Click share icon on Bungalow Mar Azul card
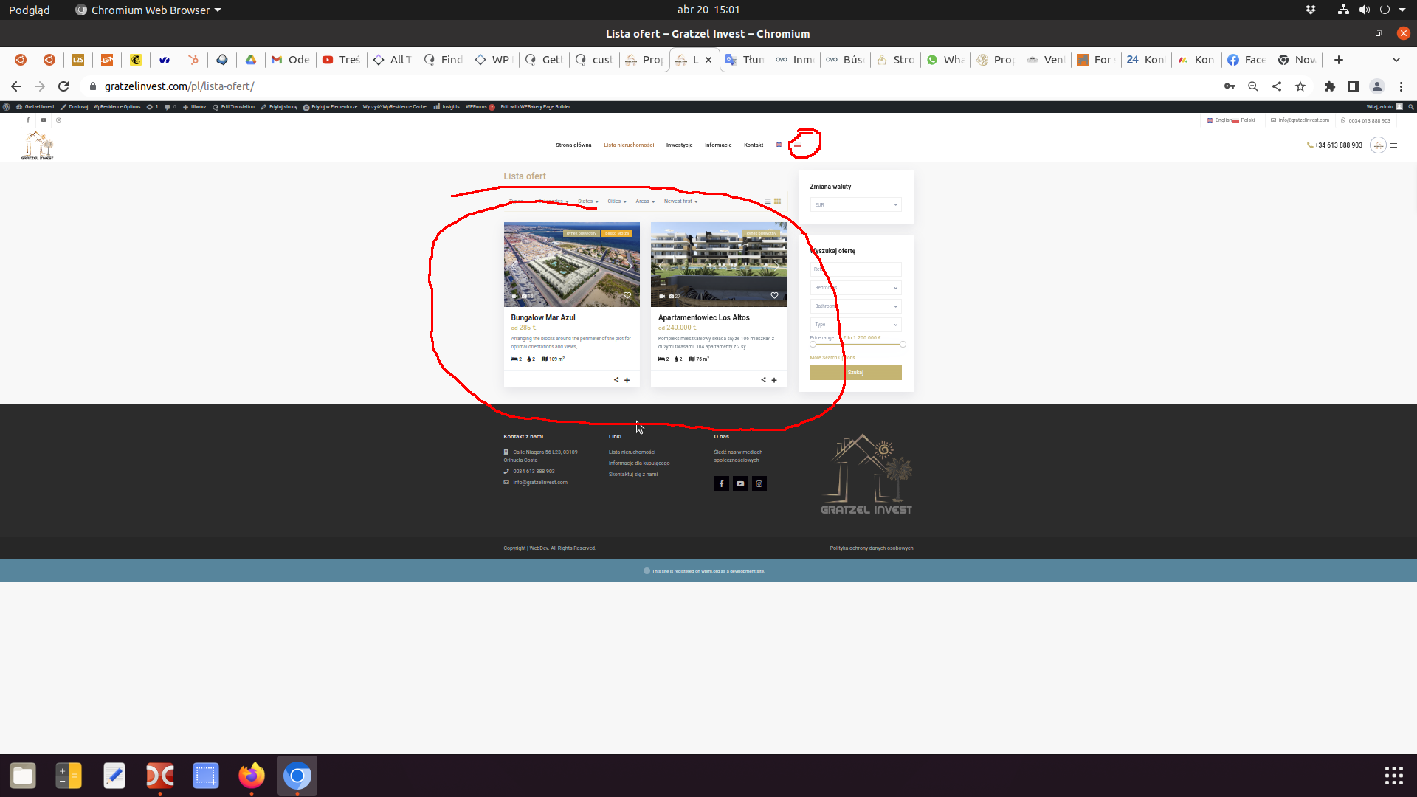Screen dimensions: 1417x797 coord(616,380)
